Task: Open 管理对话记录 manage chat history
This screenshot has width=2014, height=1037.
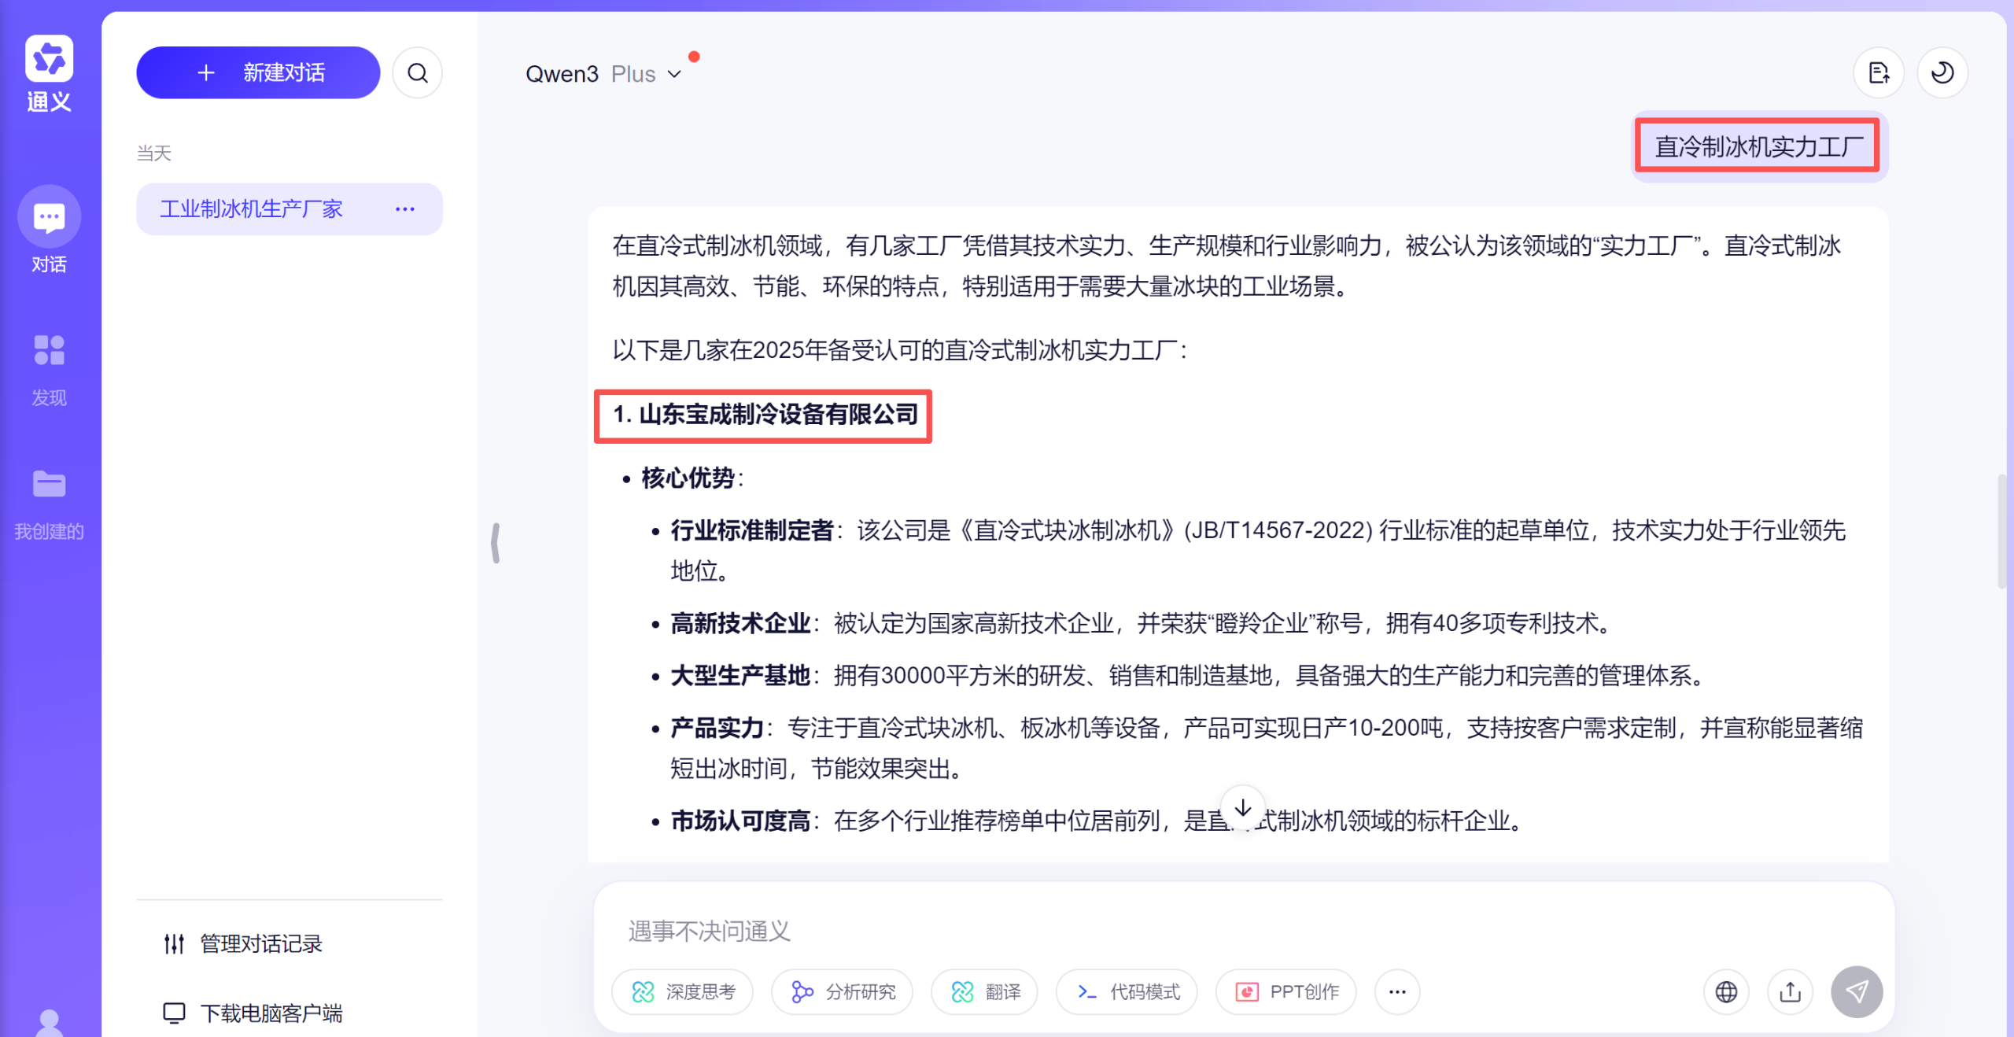Action: tap(260, 943)
